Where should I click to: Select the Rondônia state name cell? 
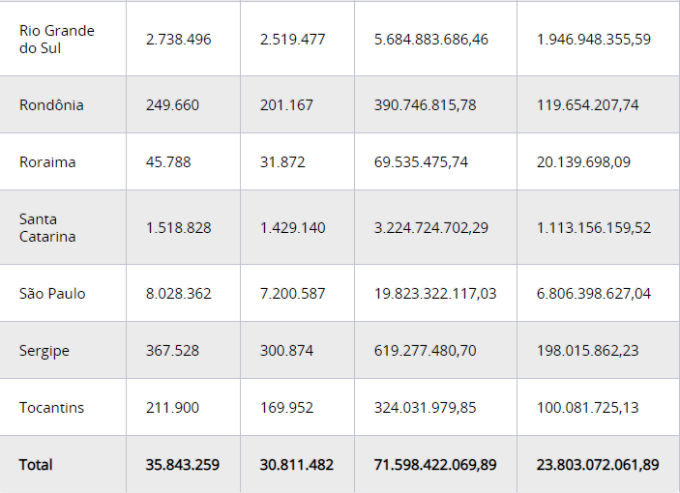[51, 105]
